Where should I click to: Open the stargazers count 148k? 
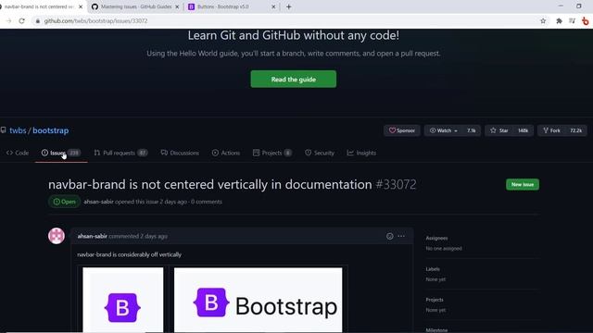tap(523, 130)
